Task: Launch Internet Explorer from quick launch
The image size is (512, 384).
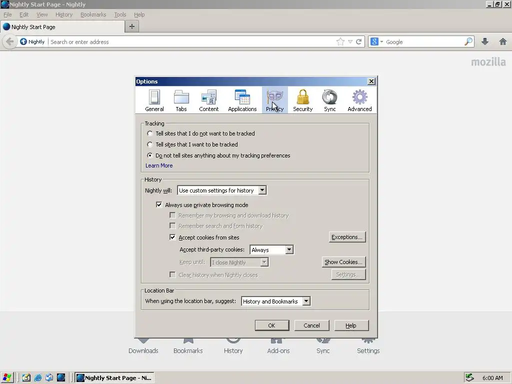Action: pos(38,378)
